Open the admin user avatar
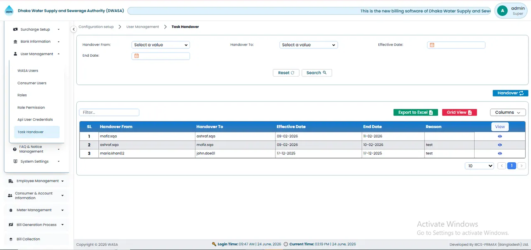Screen dimensions: 531x250 502,11
